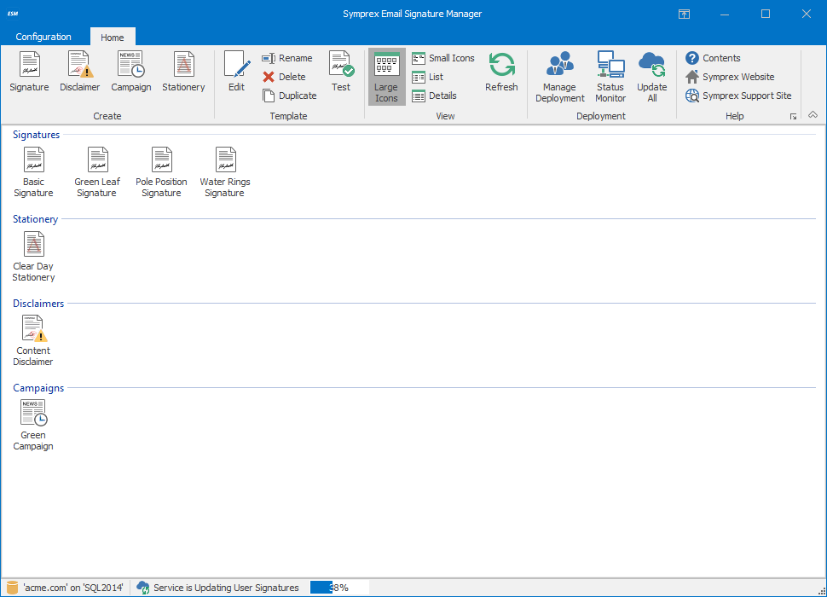This screenshot has height=597, width=827.
Task: Run Test on the template
Action: click(341, 72)
